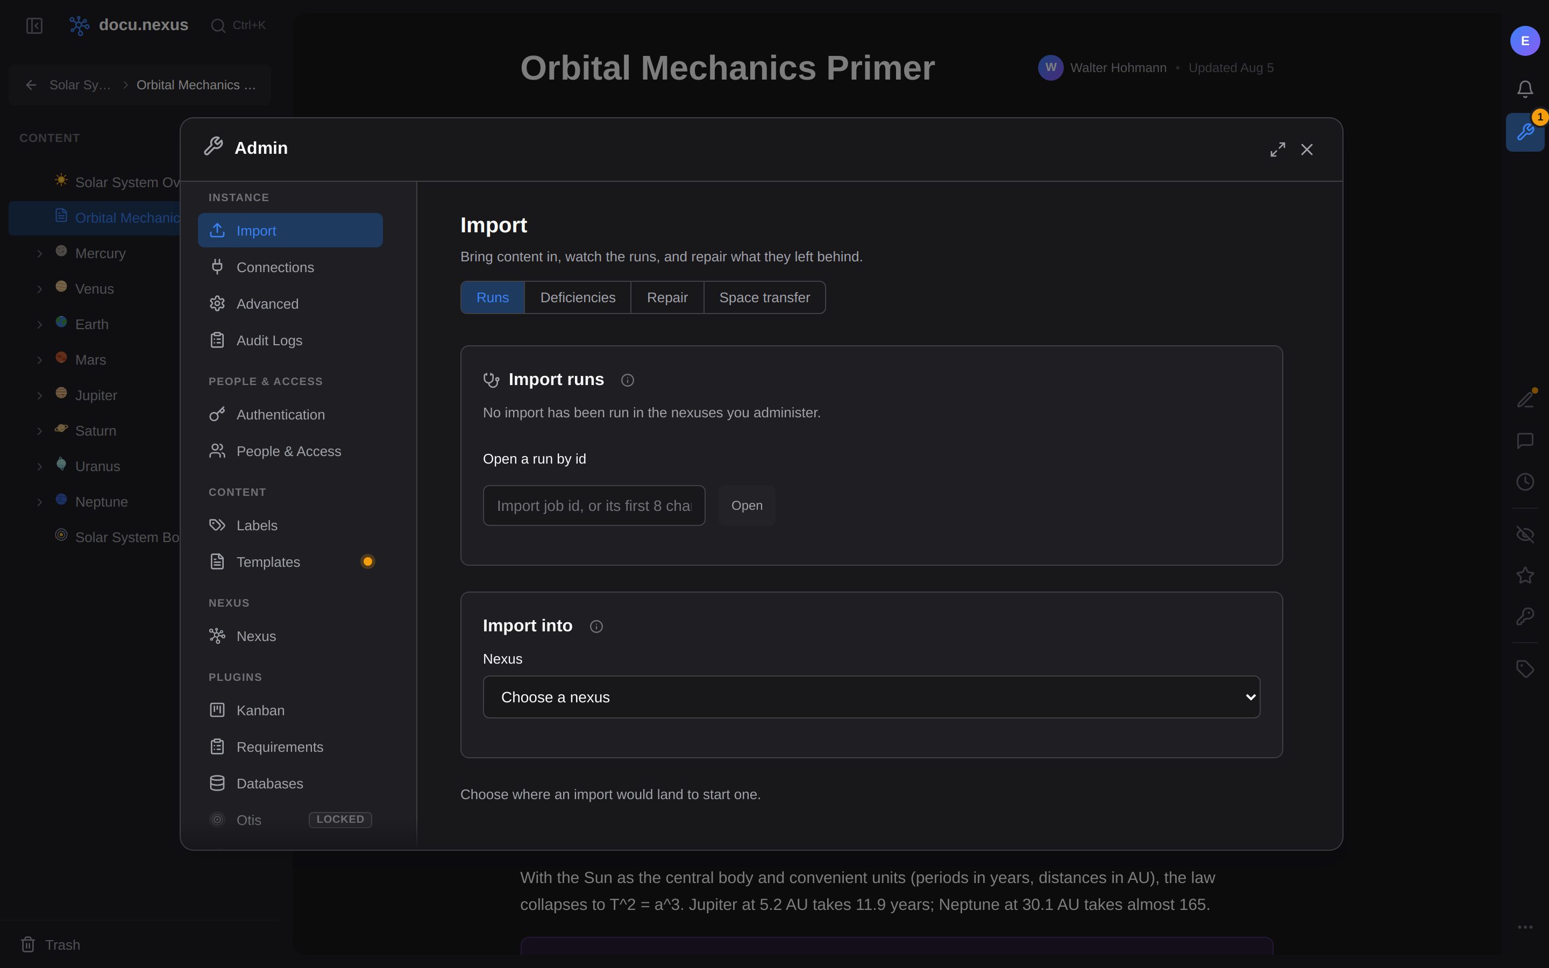This screenshot has width=1549, height=968.
Task: Focus the Import job id field
Action: click(x=594, y=506)
